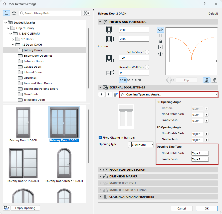
Task: Open the Reveal to Wall Face arrow menu
Action: click(147, 67)
